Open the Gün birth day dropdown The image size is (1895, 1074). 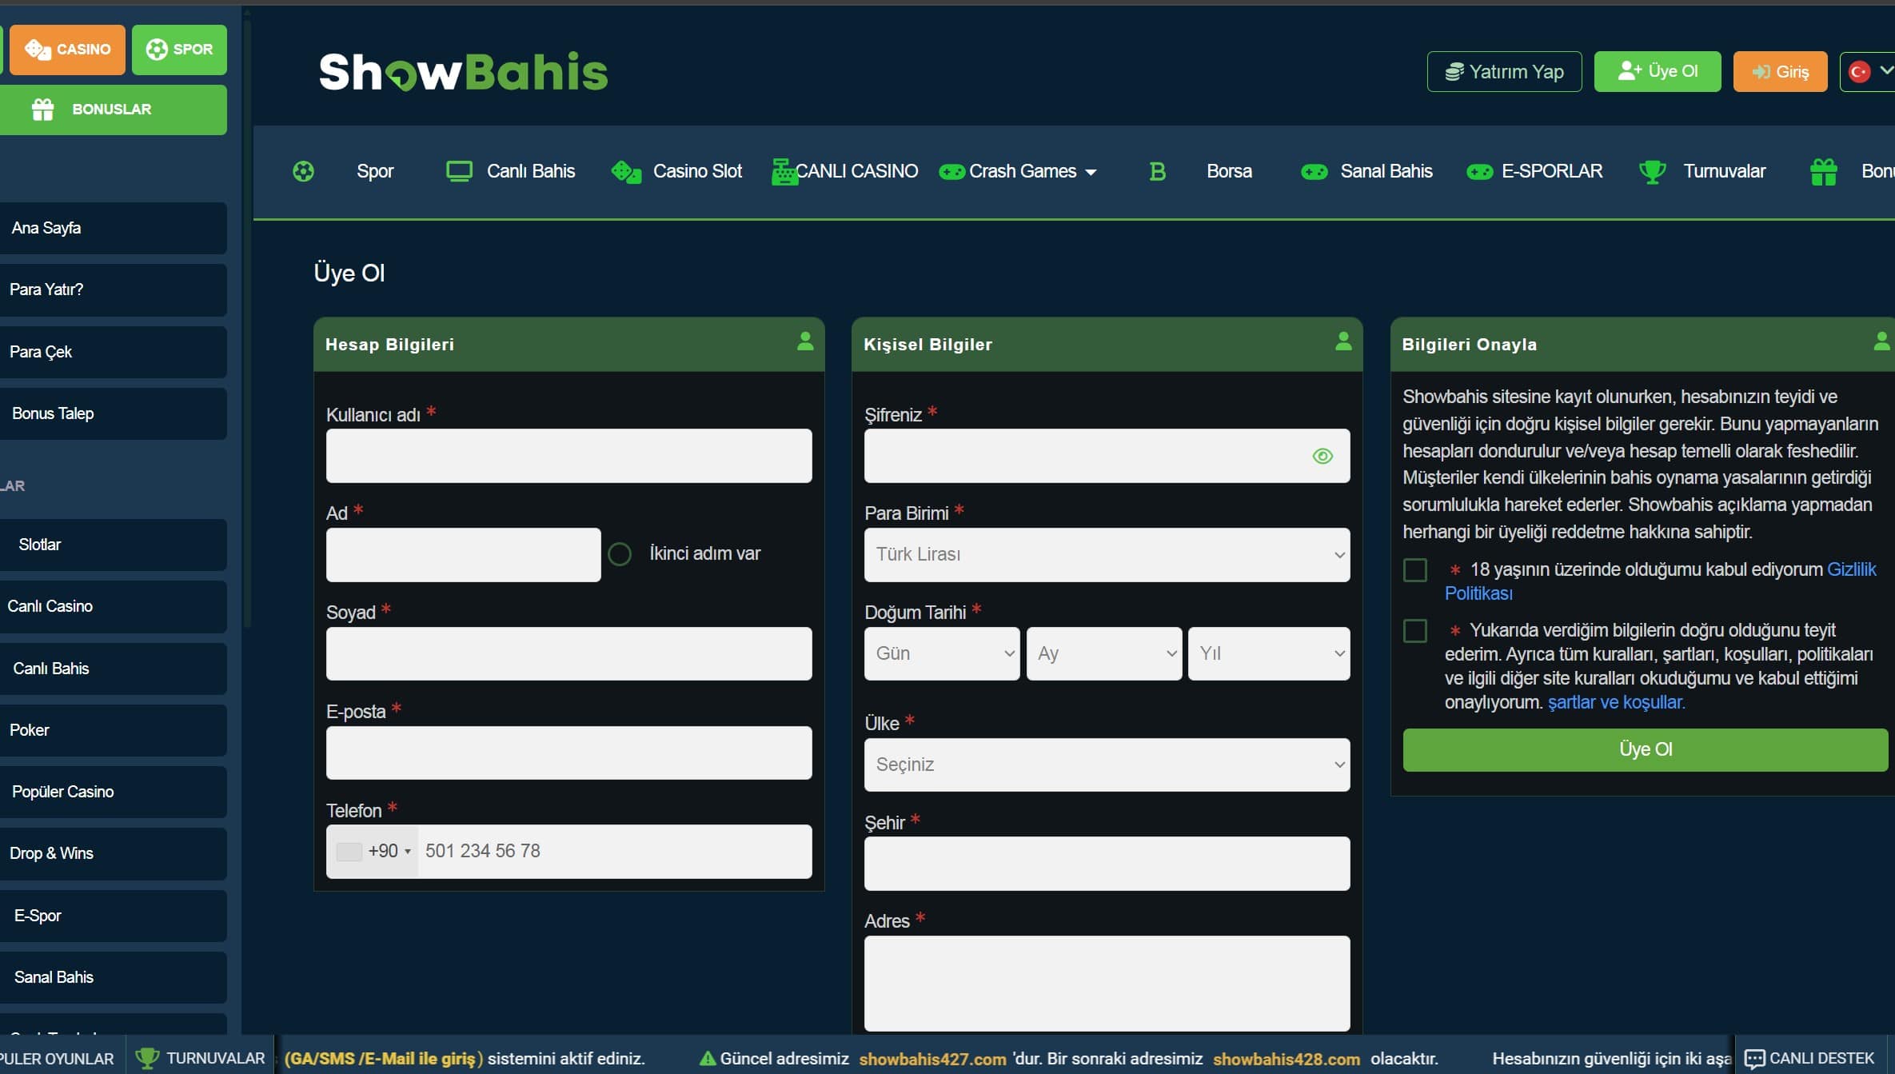coord(942,653)
